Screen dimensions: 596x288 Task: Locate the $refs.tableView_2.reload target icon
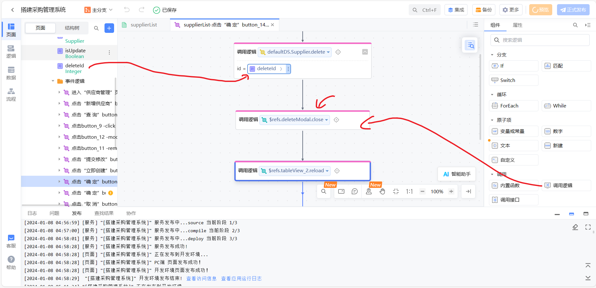coord(337,171)
